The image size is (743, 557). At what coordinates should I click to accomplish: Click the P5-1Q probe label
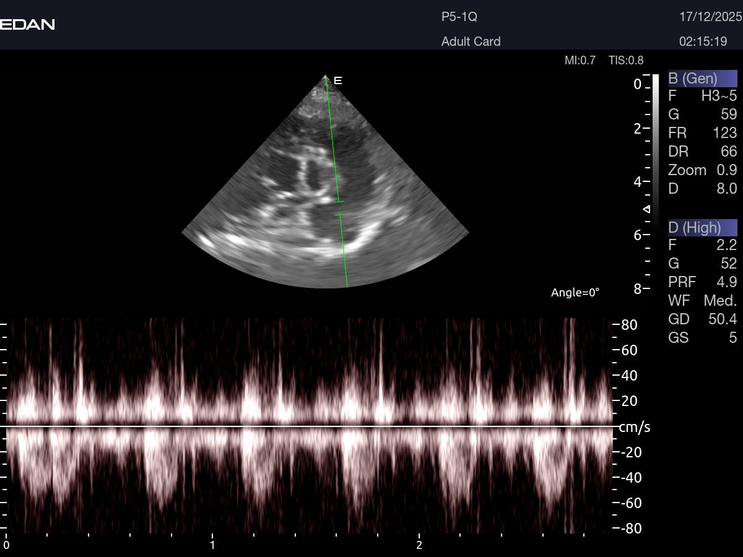pyautogui.click(x=459, y=17)
